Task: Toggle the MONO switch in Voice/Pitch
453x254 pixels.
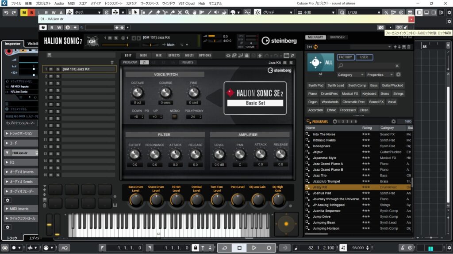Action: (175, 117)
